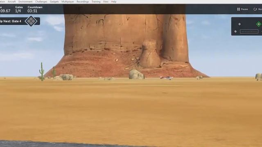262x147 pixels.
Task: Open the View menu
Action: pos(106,2)
